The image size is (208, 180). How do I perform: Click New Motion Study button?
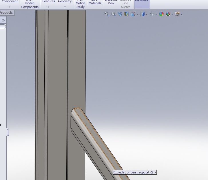coord(80,4)
